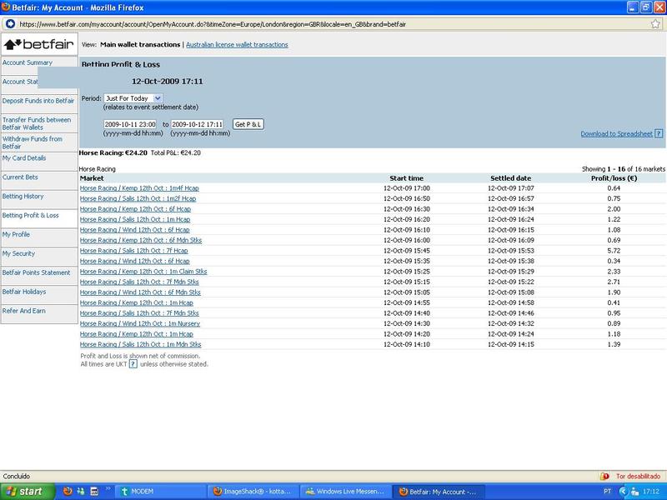Image resolution: width=667 pixels, height=500 pixels.
Task: Click the start date field 2009-10-11 23:00
Action: [130, 124]
